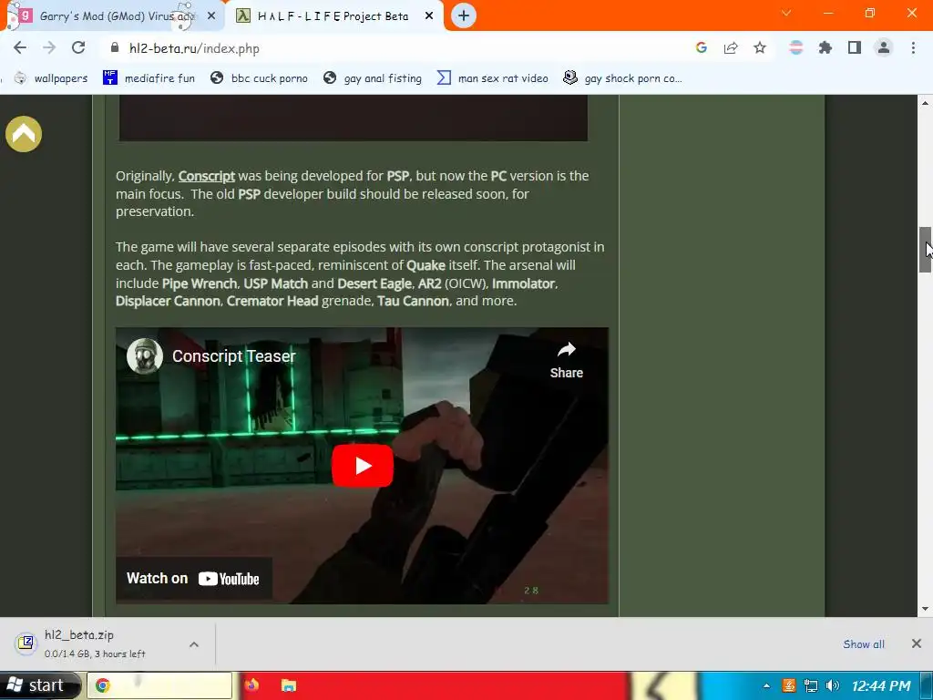Play the Conscript Teaser video
933x700 pixels.
[x=363, y=466]
